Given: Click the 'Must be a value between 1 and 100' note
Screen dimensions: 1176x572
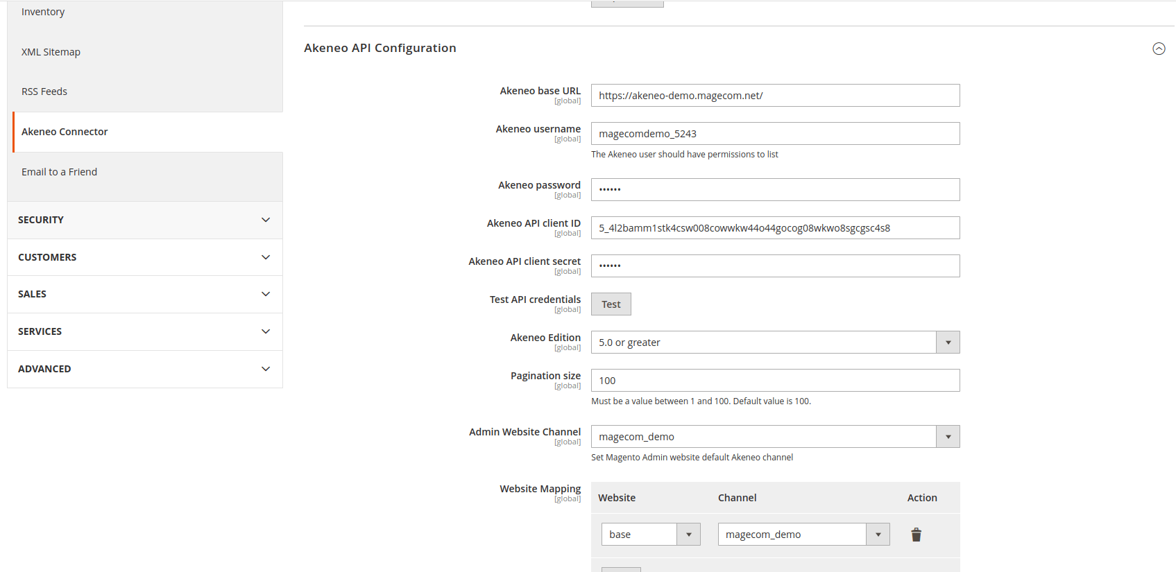Looking at the screenshot, I should click(x=701, y=401).
